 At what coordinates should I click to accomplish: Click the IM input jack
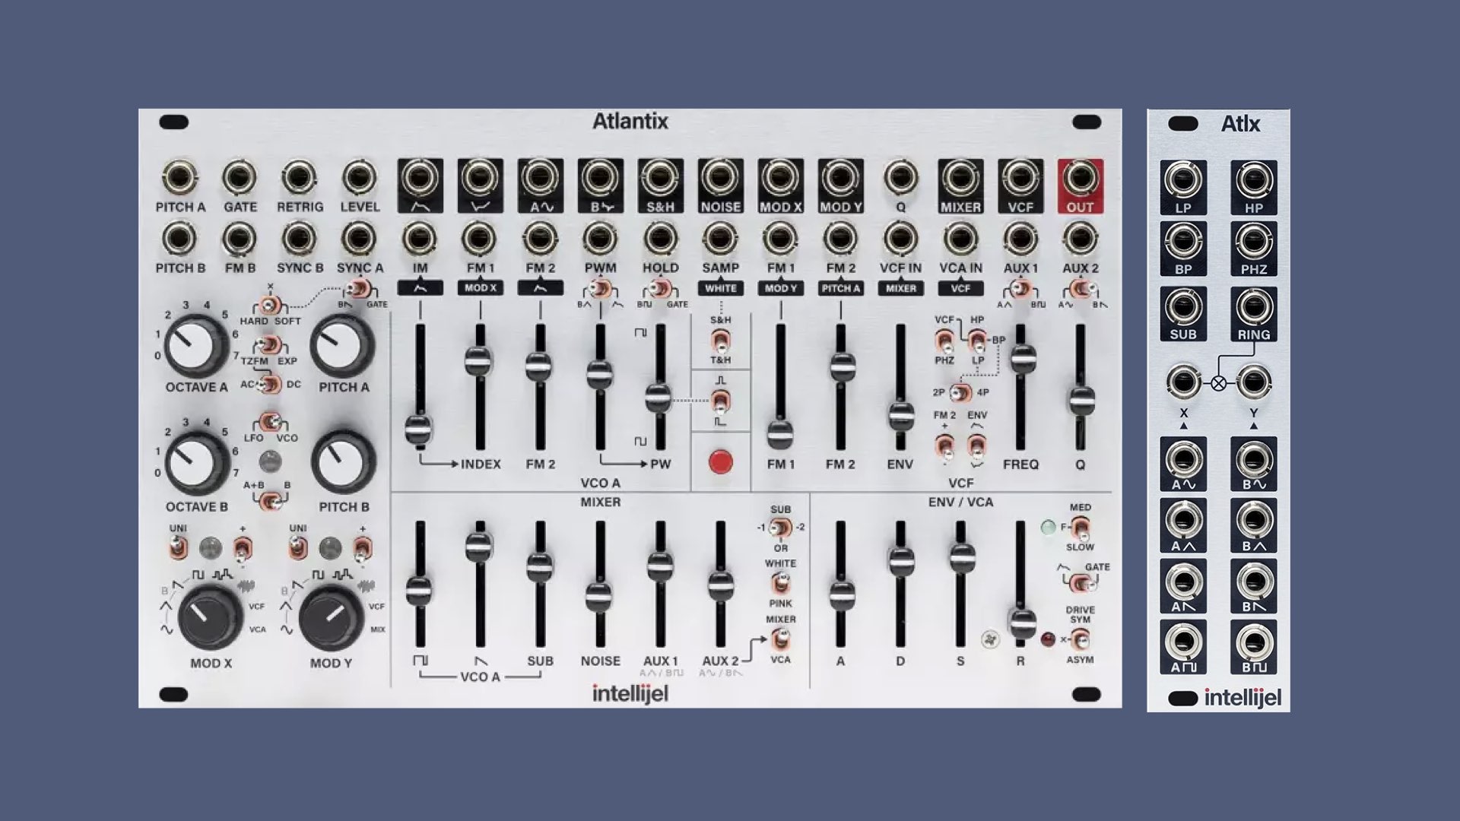pos(420,239)
